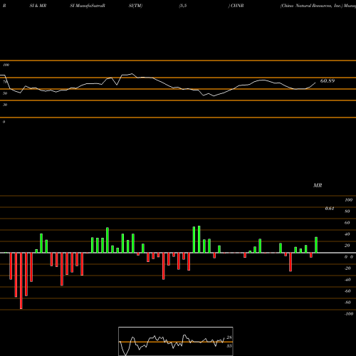Click the 70 label on the RSI scale
Viewport: 356px width, 356px height.
(x=5, y=82)
